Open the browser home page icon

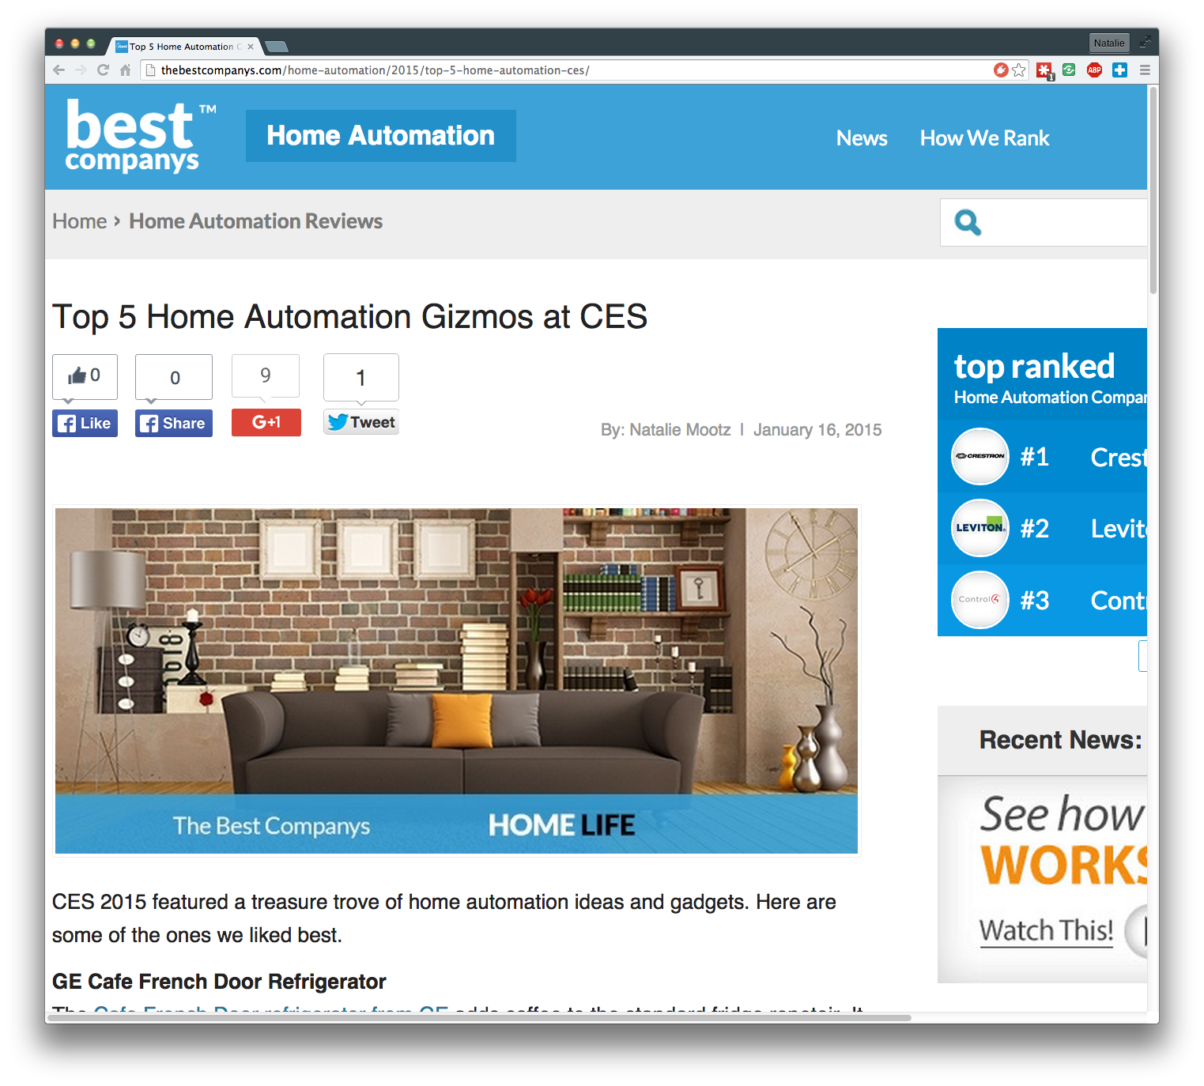pos(125,70)
